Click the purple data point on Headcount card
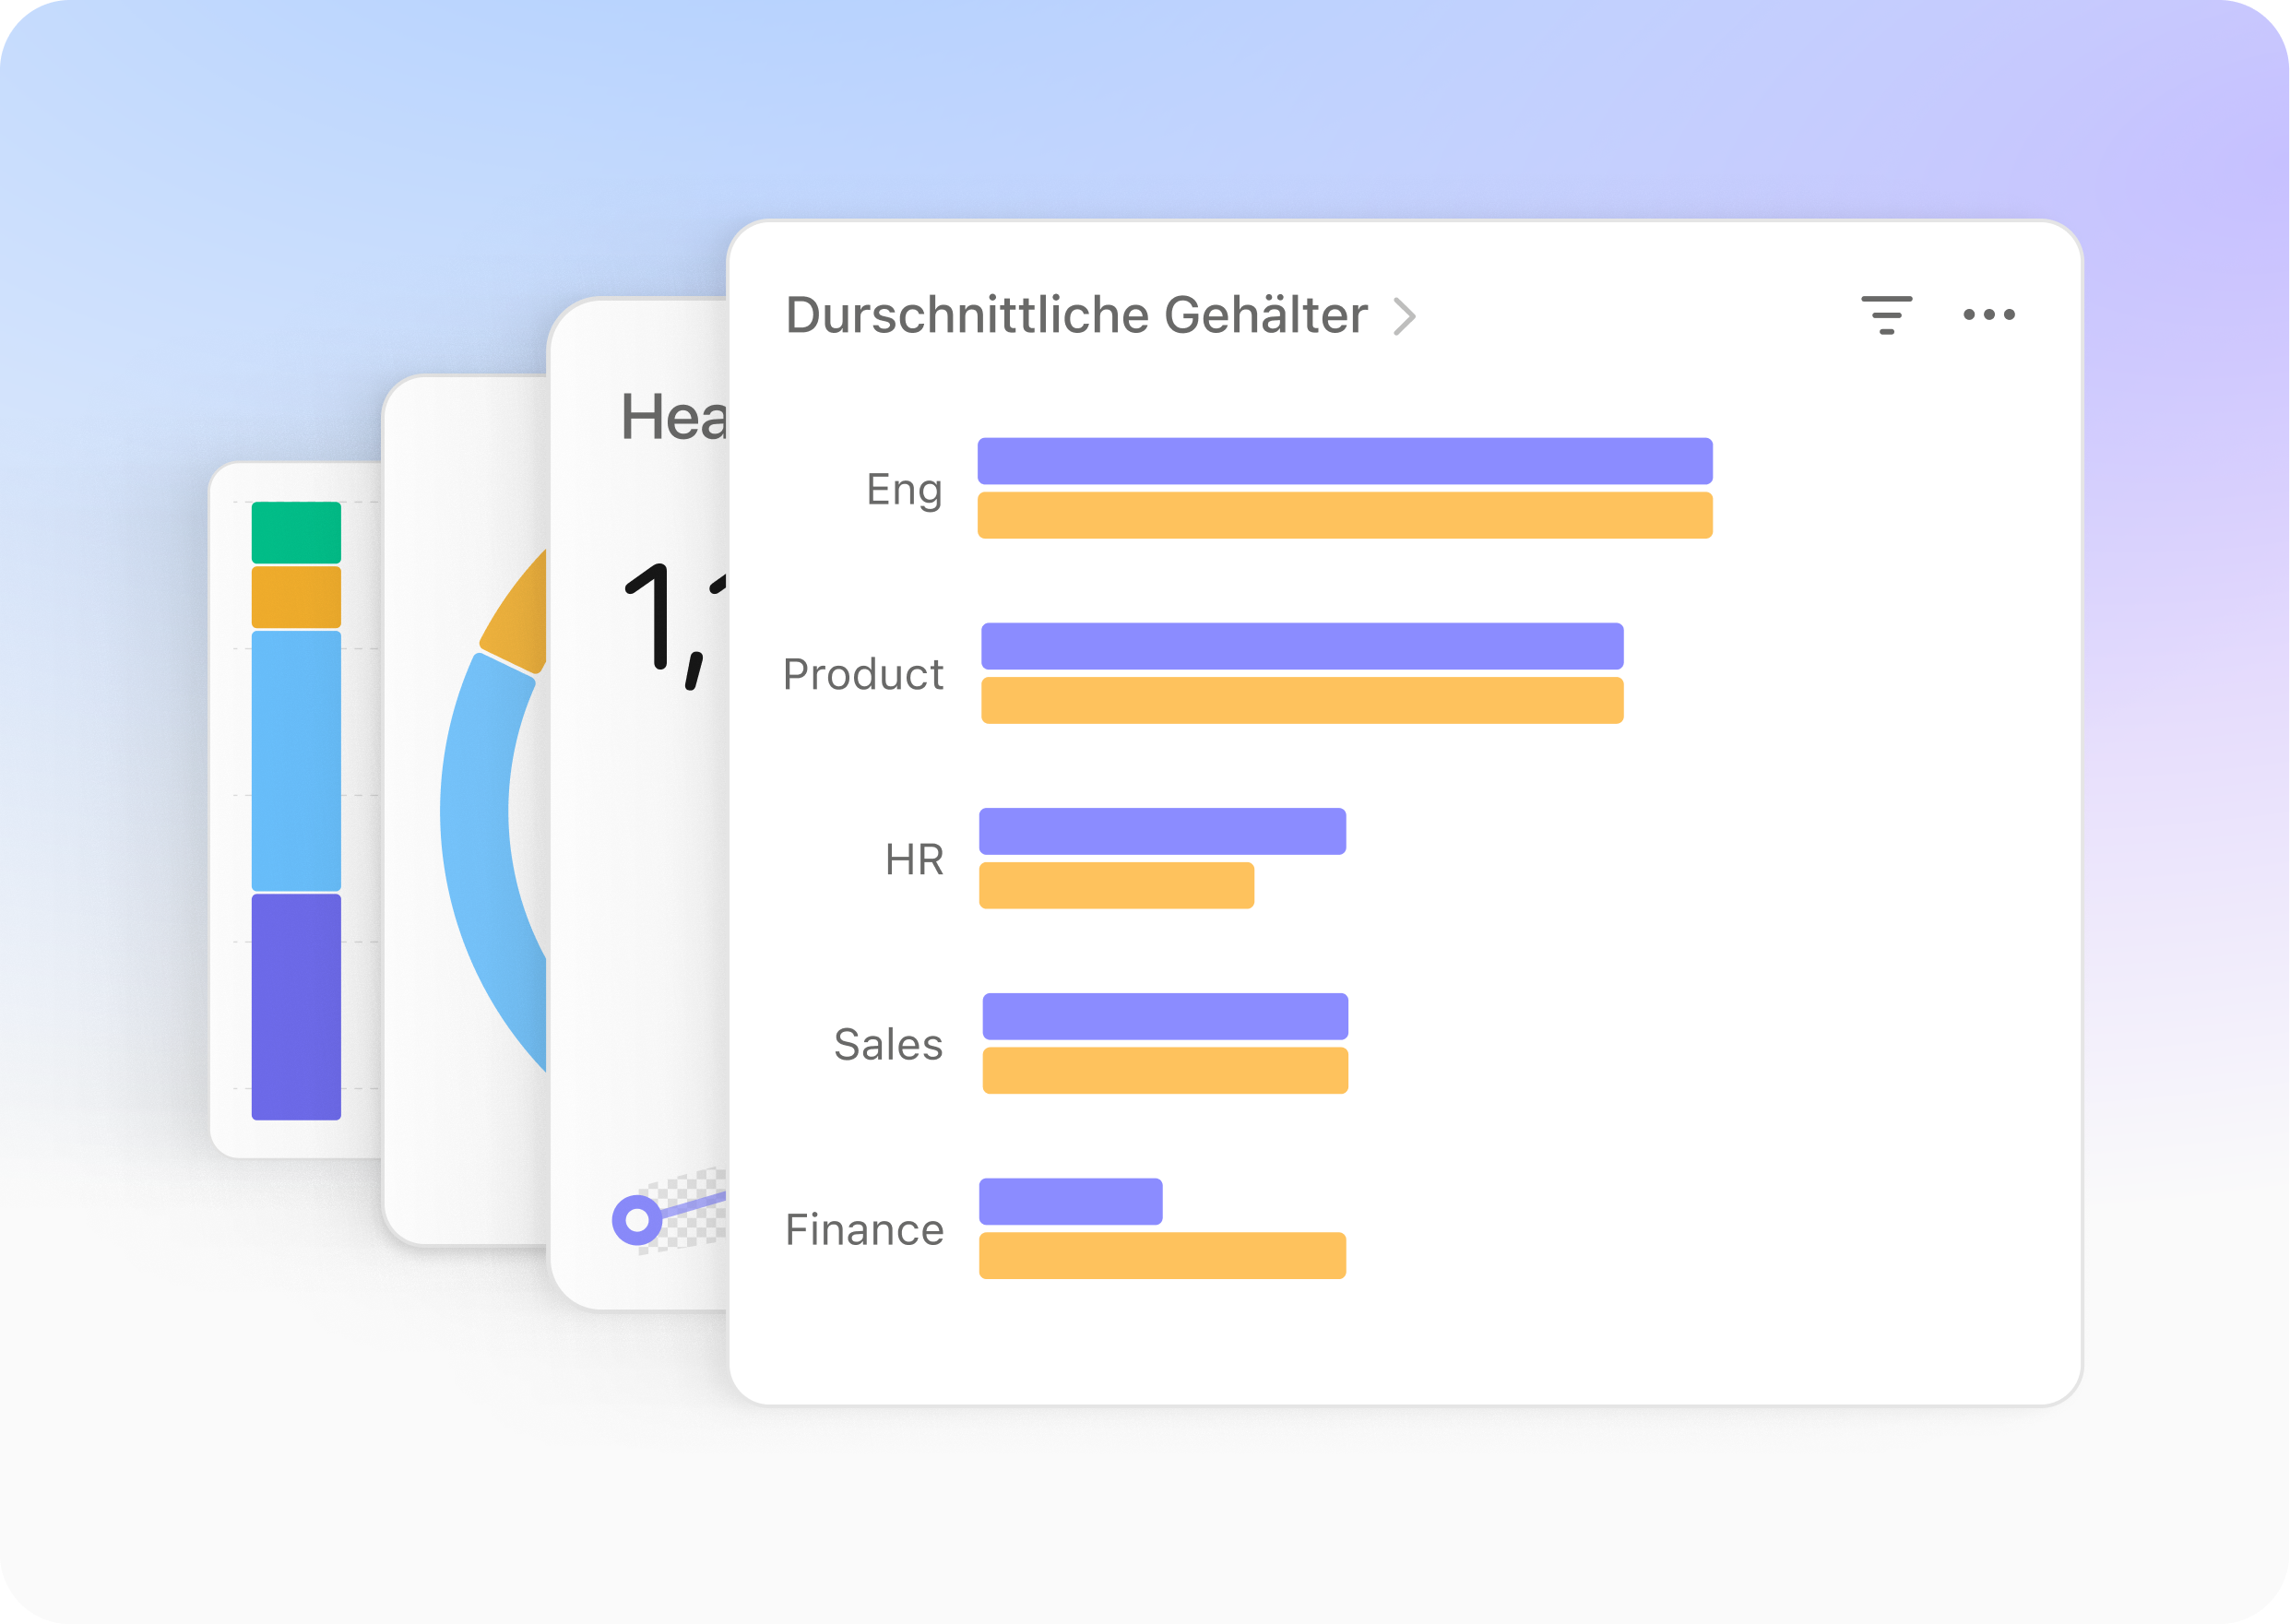 [x=637, y=1220]
